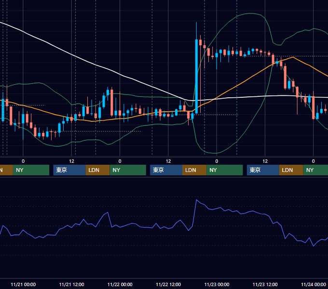Screen dimensions: 328x289
Task: Click the 11/23 12:00 date label
Action: click(265, 284)
